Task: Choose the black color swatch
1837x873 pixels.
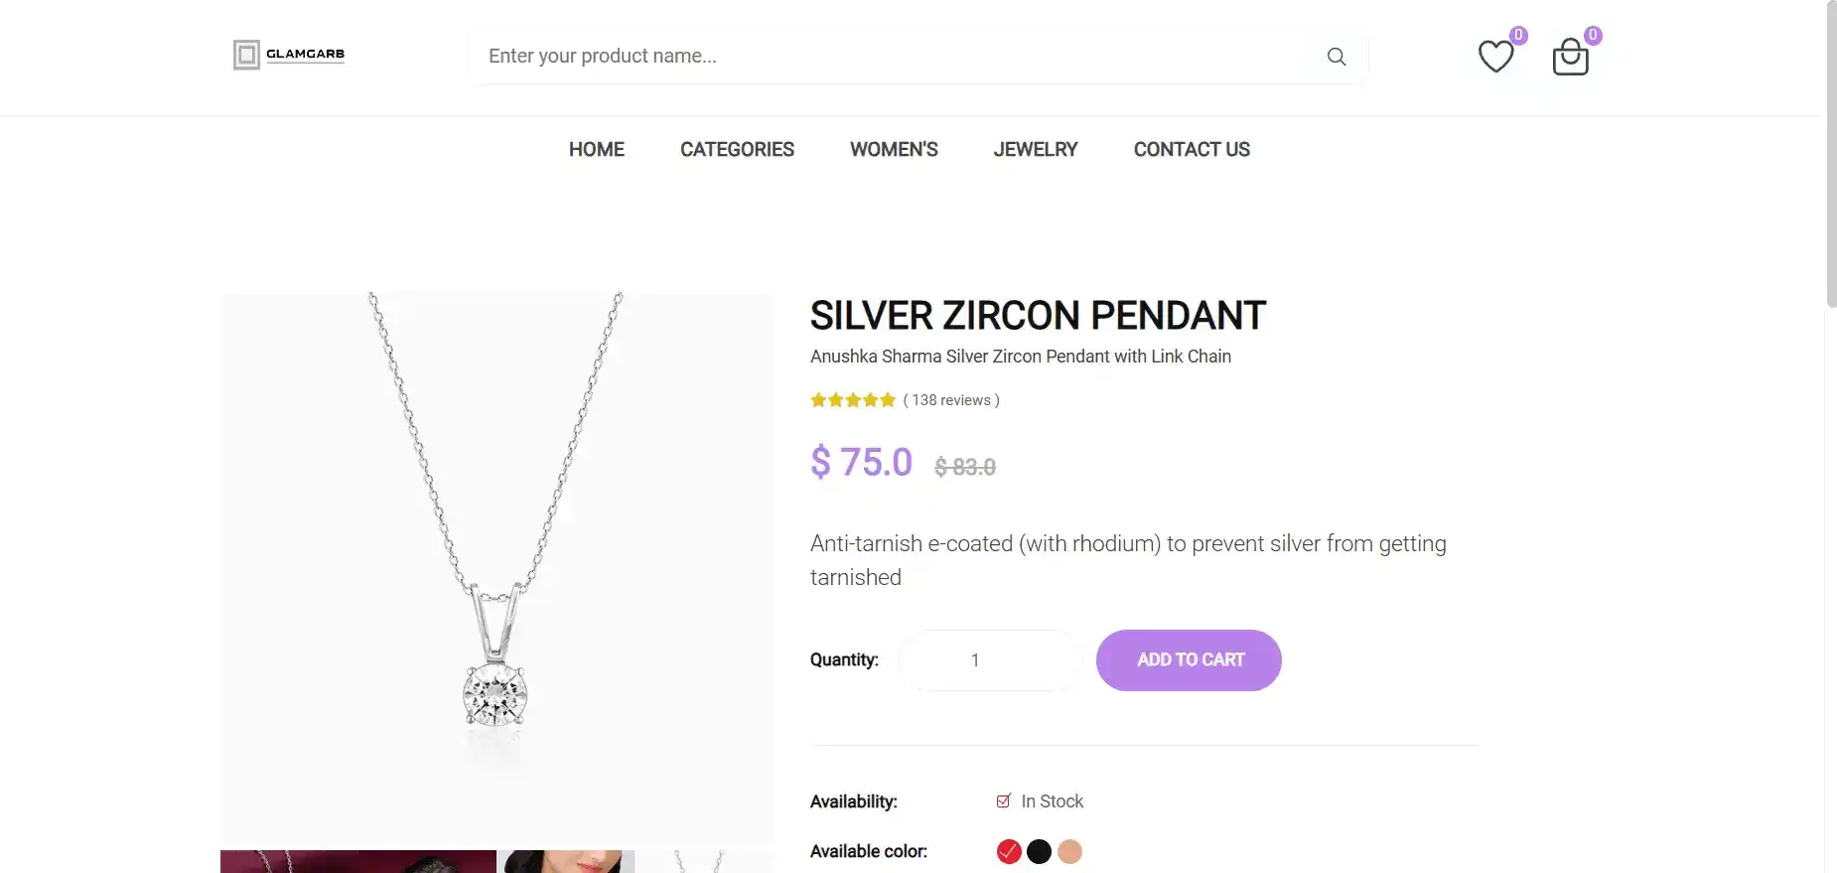Action: coord(1039,852)
